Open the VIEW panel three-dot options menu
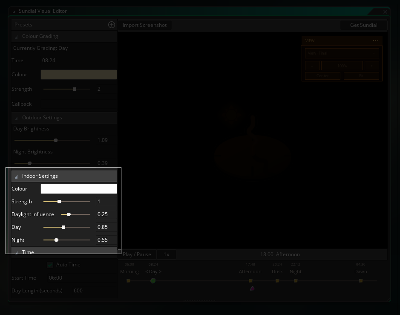The width and height of the screenshot is (400, 315). (x=376, y=40)
